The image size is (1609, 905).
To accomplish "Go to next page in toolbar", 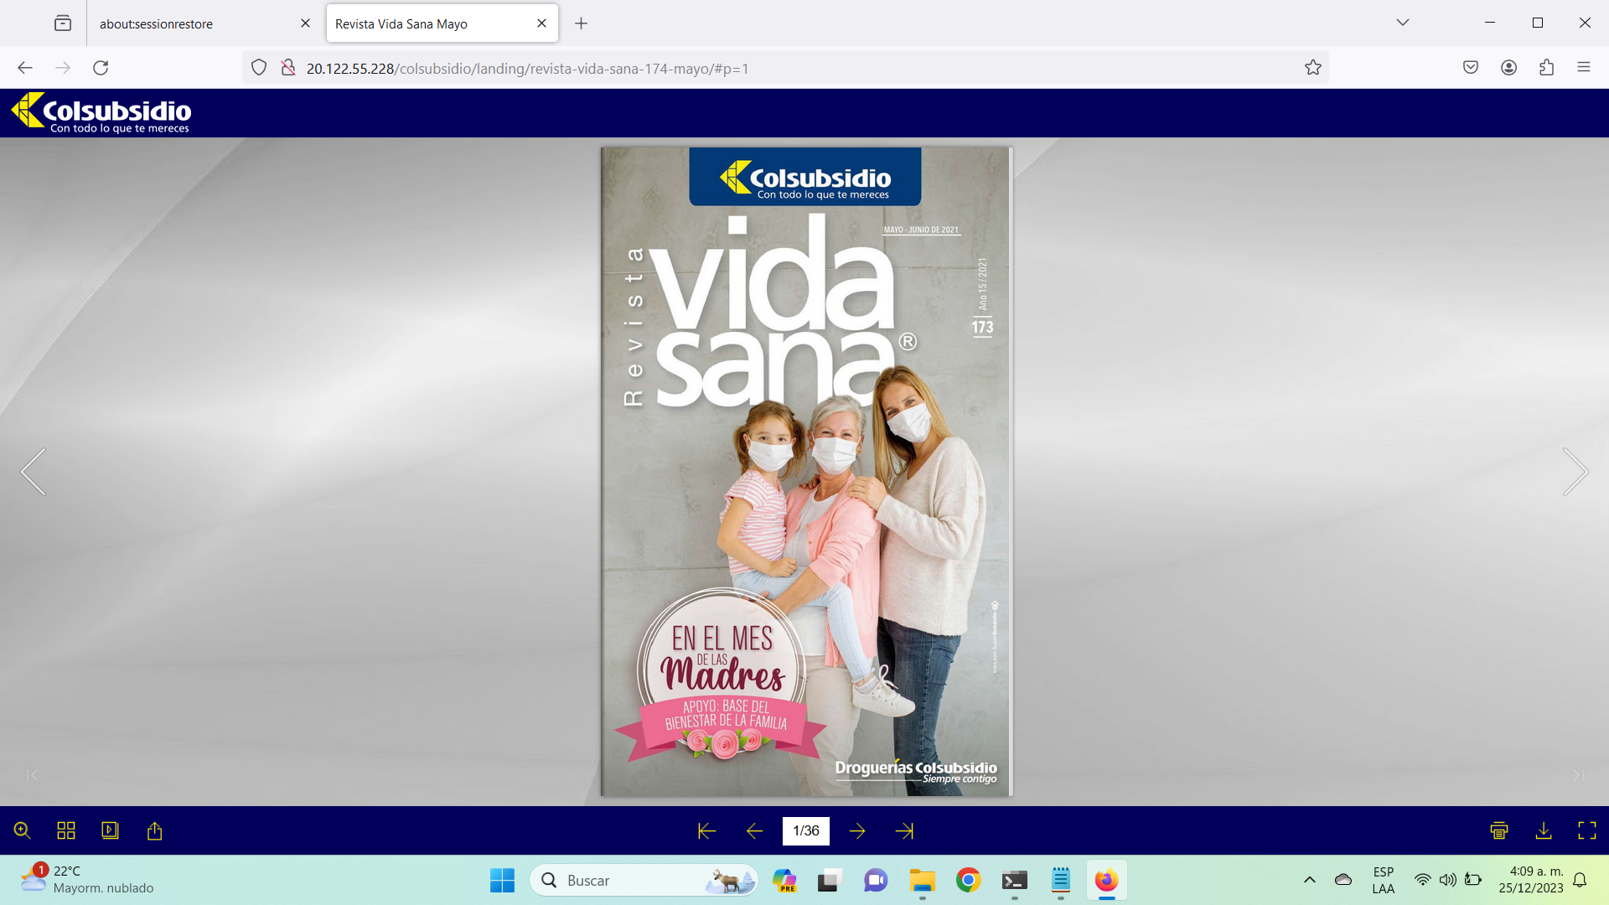I will 856,830.
